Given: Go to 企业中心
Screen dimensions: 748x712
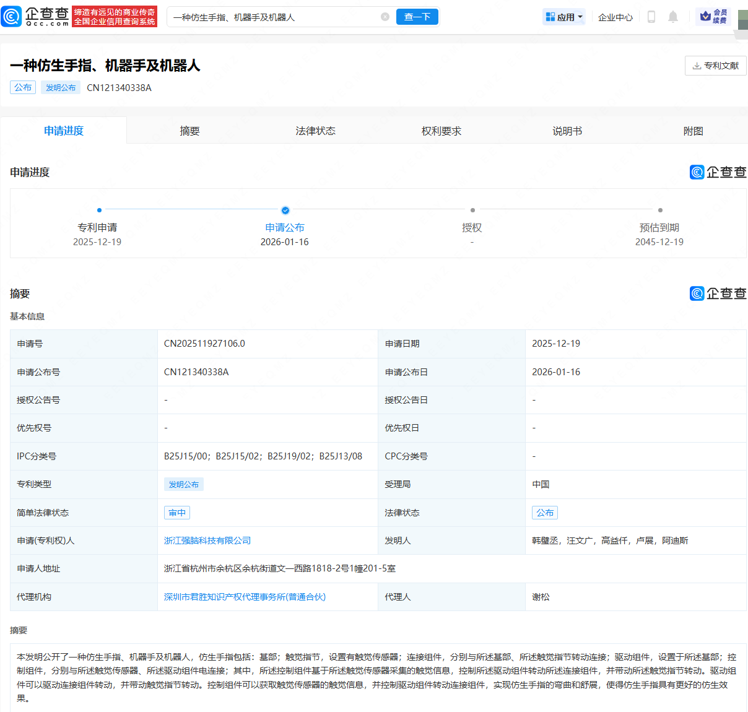Looking at the screenshot, I should pyautogui.click(x=615, y=17).
